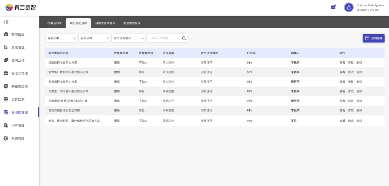Open the 系统管理 gear icon
389x186 pixels.
6,139
